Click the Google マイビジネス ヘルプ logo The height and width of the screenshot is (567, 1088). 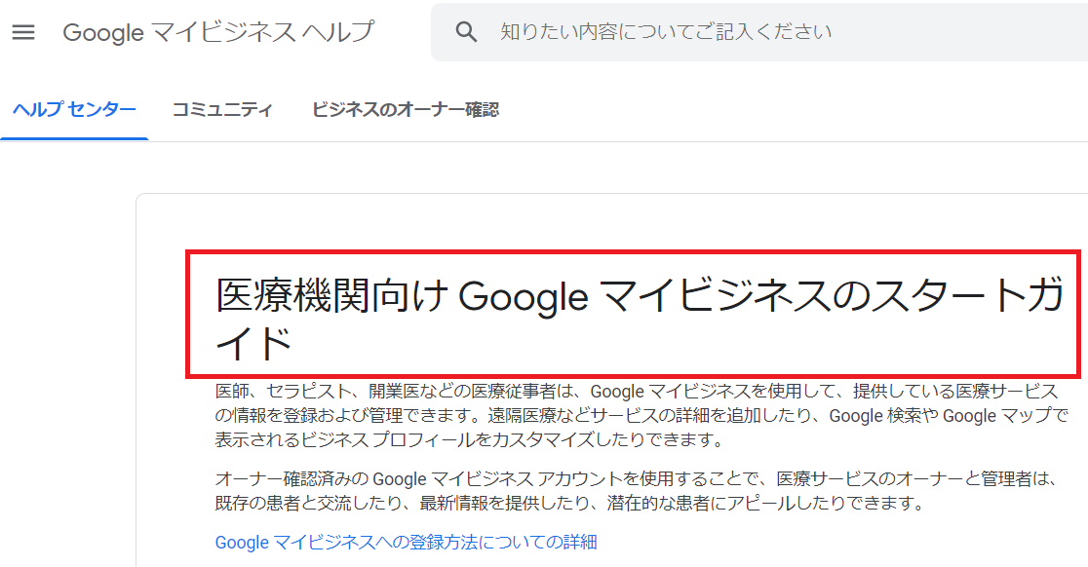coord(217,32)
